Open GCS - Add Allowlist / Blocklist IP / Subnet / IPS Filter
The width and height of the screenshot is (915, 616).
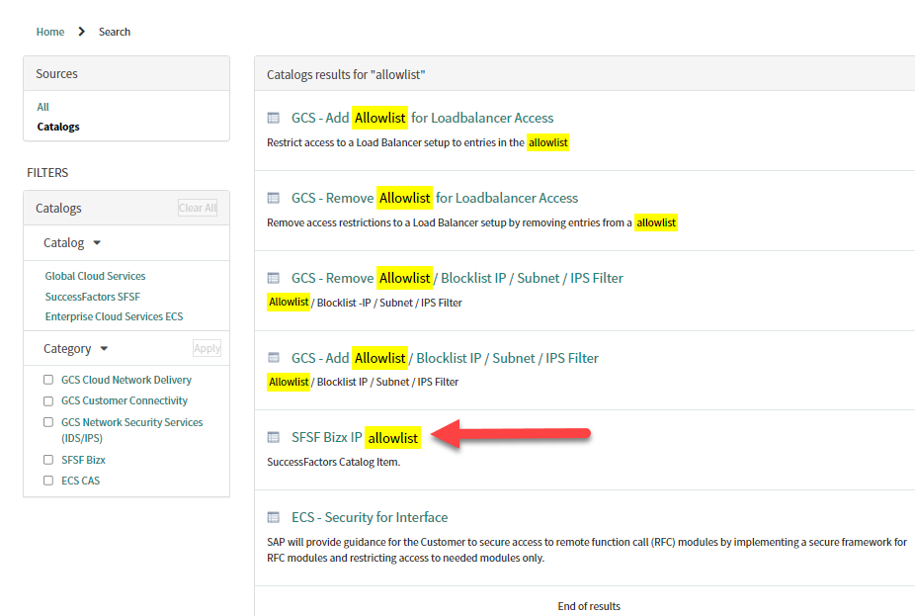coord(446,358)
